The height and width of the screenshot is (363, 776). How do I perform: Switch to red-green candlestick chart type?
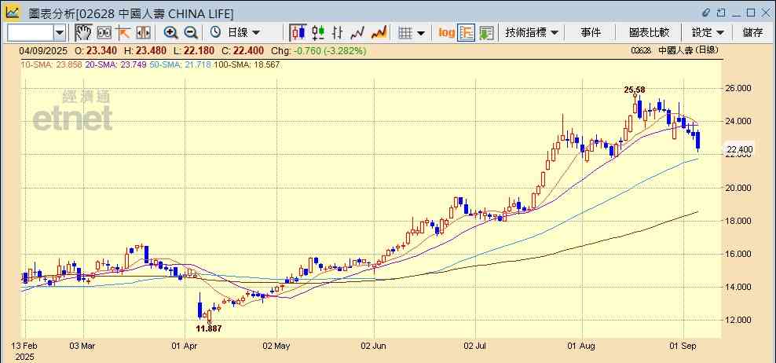coord(318,33)
